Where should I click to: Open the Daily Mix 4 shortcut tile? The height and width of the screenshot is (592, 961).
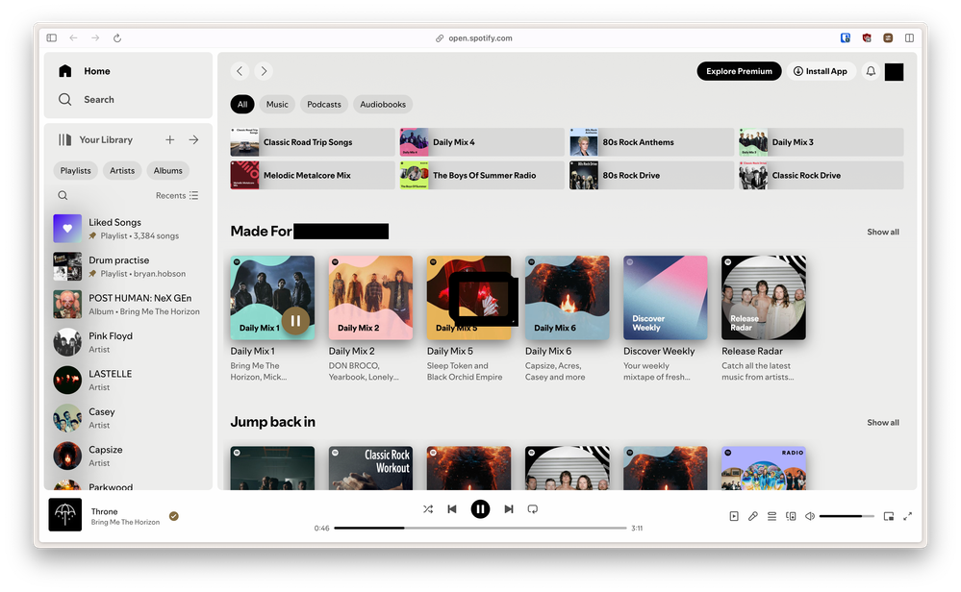[482, 142]
